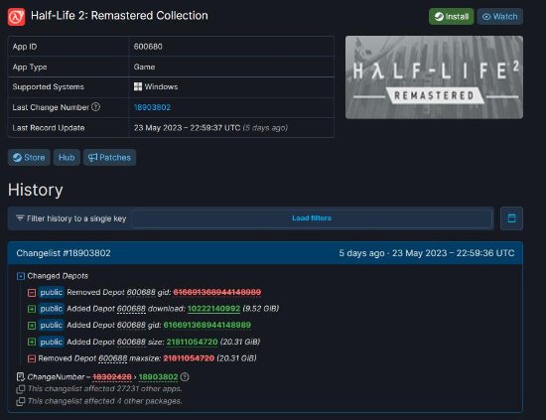Image resolution: width=546 pixels, height=420 pixels.
Task: Click the Last Record Update timestamp
Action: pos(210,128)
